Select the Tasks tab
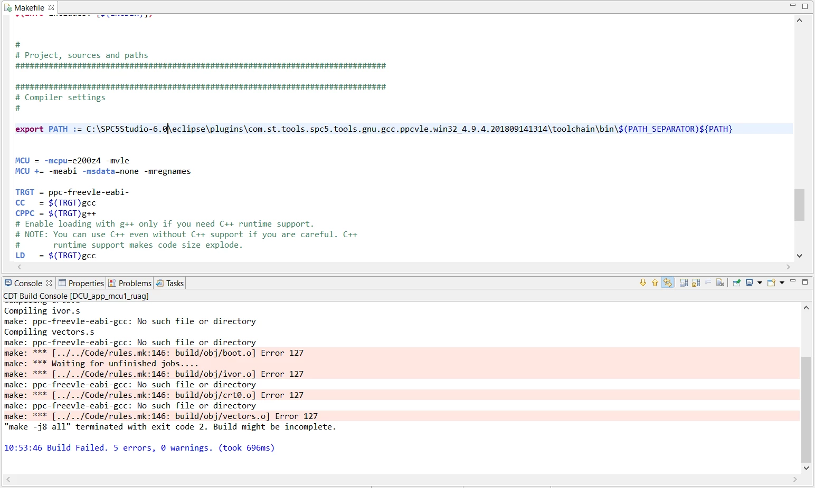815x488 pixels. tap(170, 283)
